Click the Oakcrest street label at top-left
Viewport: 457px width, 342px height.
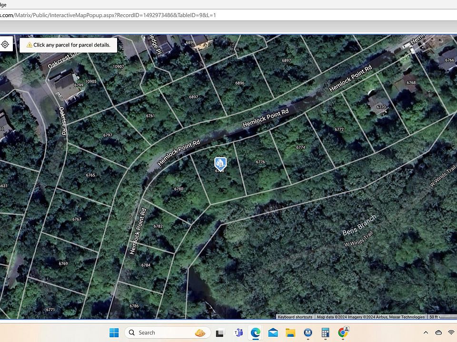tap(63, 60)
